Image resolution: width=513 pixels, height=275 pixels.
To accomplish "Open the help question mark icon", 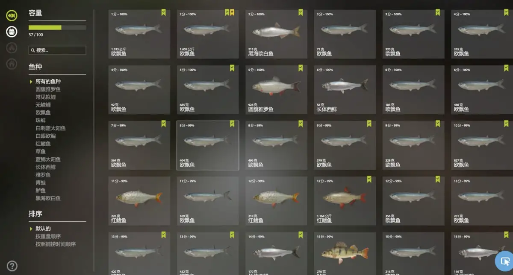I will [x=12, y=266].
